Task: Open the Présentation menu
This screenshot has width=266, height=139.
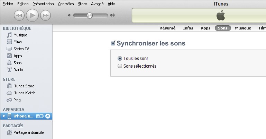Action: pyautogui.click(x=43, y=4)
